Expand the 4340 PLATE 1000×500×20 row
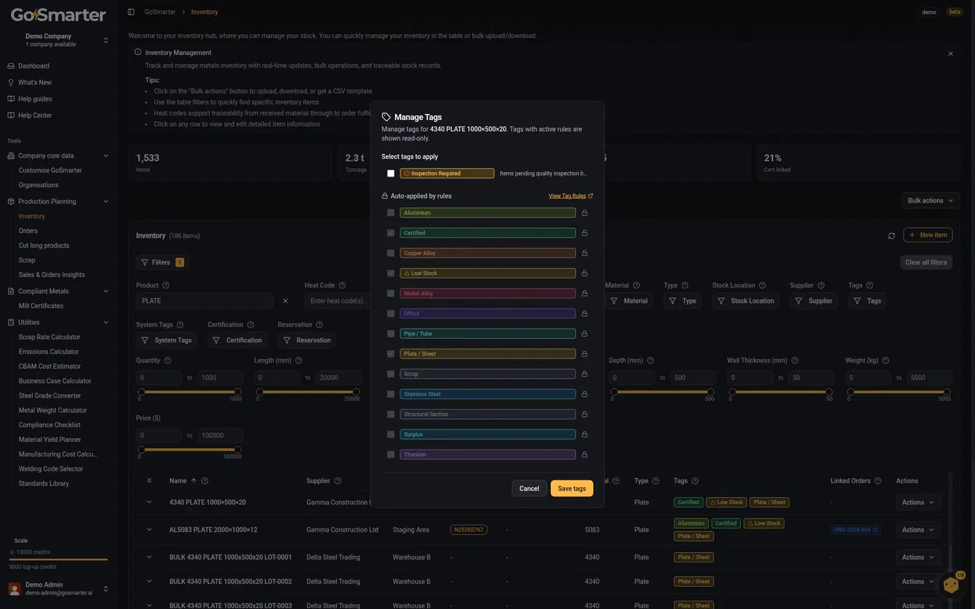The height and width of the screenshot is (609, 975). click(x=149, y=502)
